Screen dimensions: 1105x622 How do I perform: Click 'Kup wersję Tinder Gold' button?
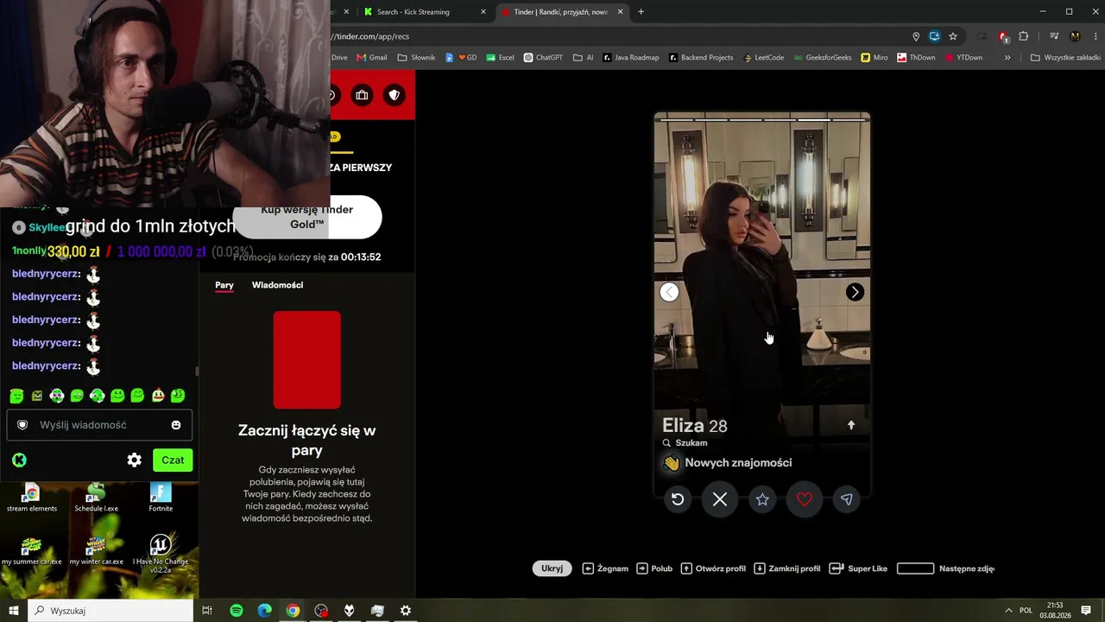coord(307,217)
